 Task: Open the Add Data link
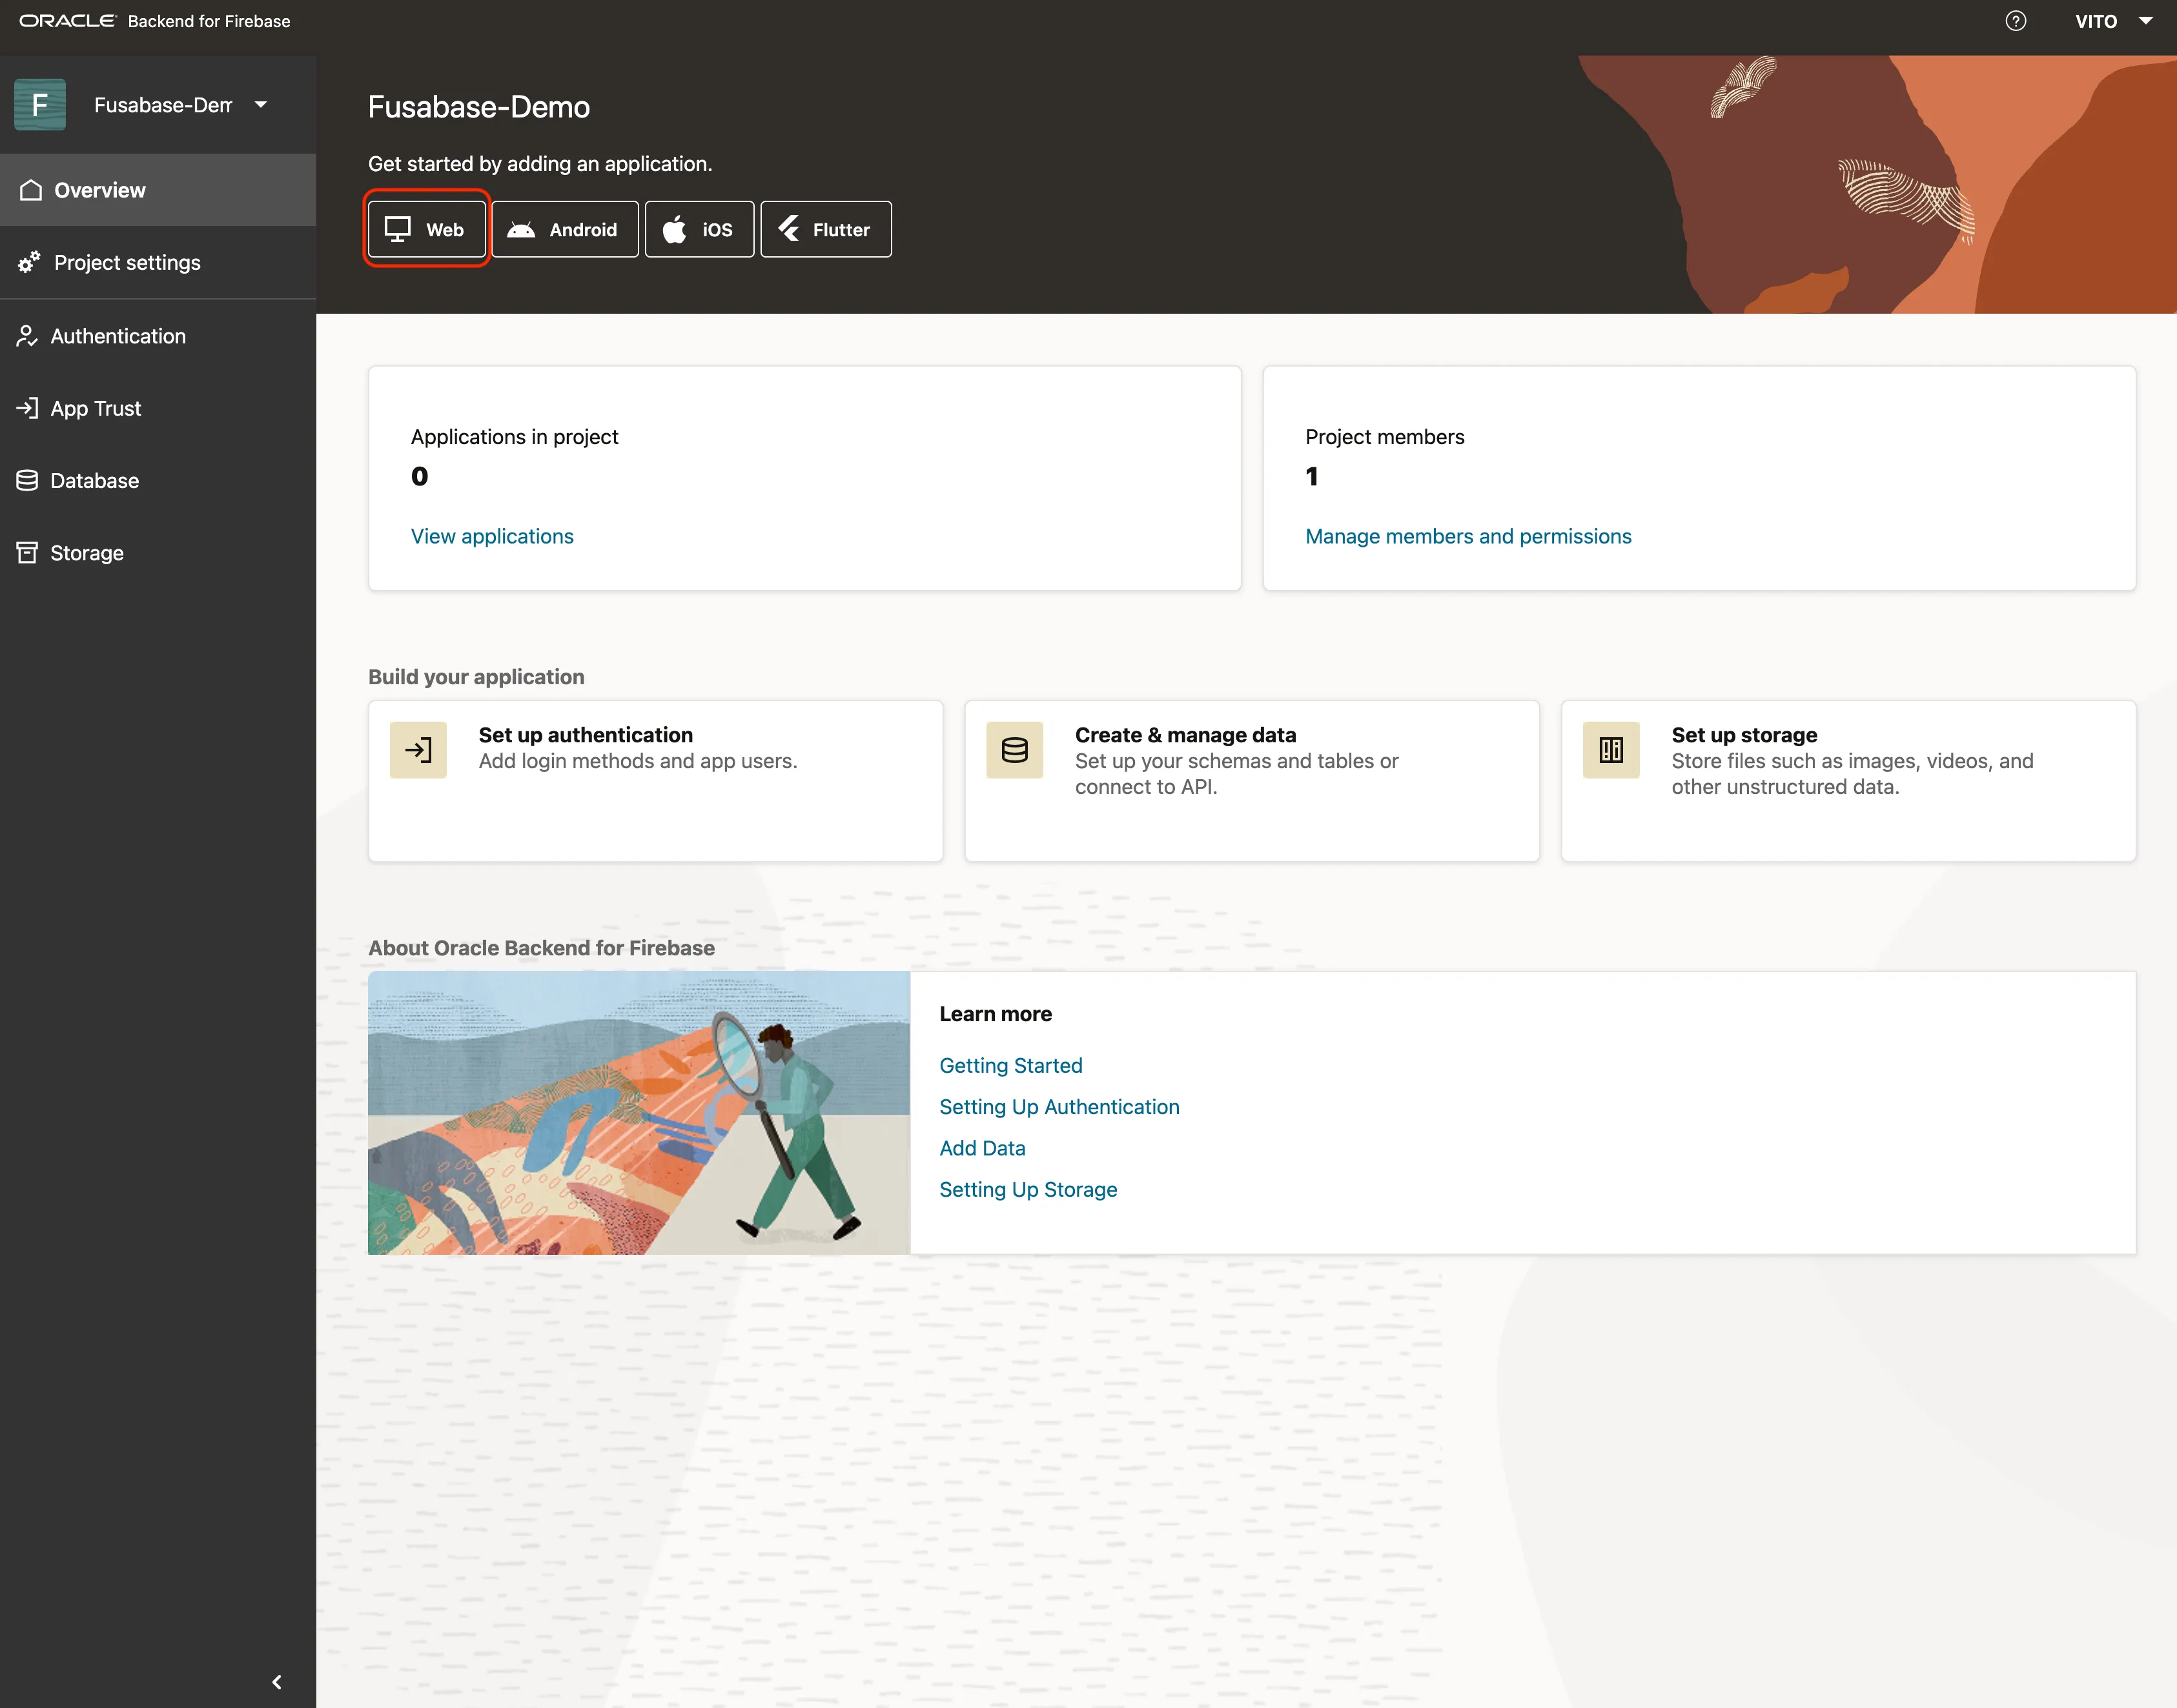click(x=983, y=1148)
